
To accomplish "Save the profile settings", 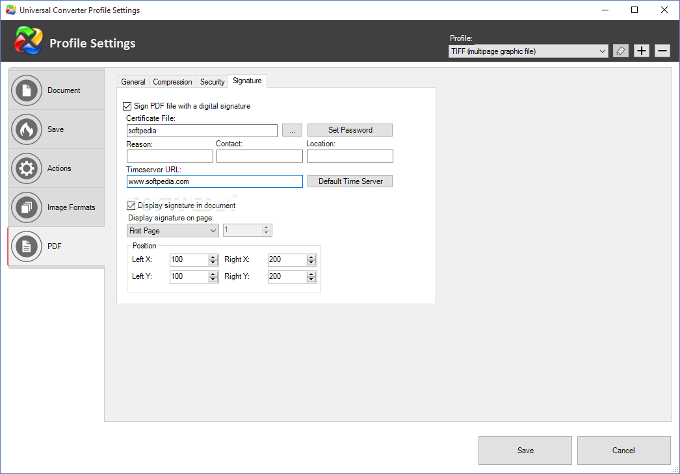I will [x=525, y=451].
